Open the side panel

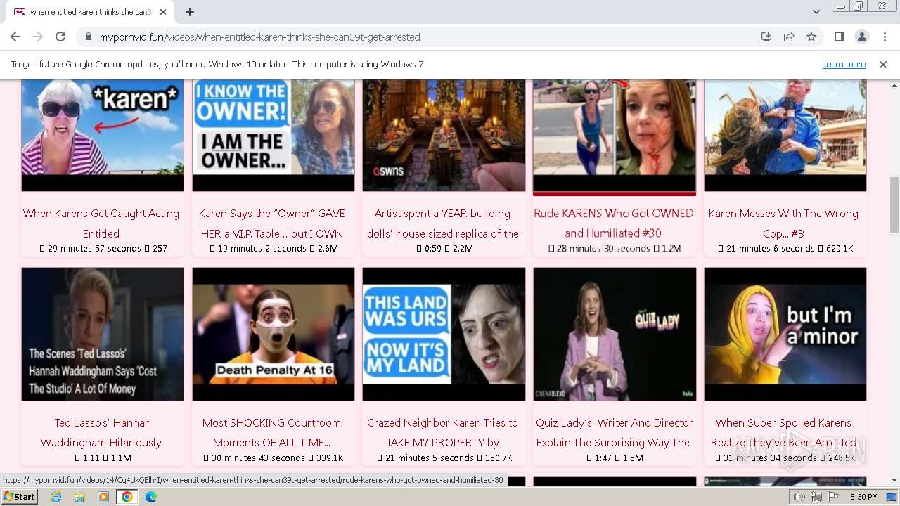point(839,37)
